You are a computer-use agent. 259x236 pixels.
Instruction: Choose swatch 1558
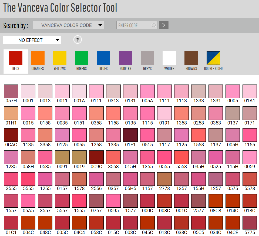coord(199,135)
